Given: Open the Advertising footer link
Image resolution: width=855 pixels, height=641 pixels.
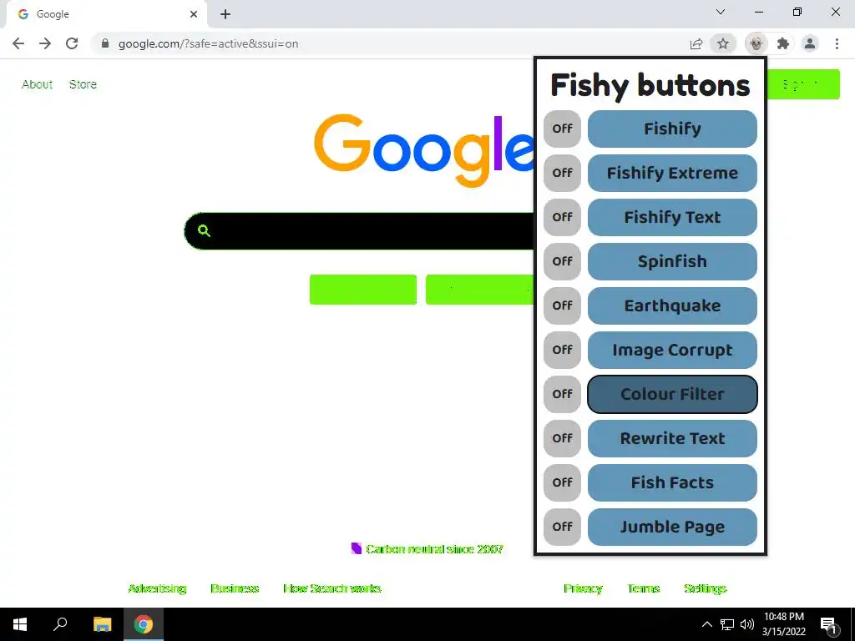Looking at the screenshot, I should 157,588.
